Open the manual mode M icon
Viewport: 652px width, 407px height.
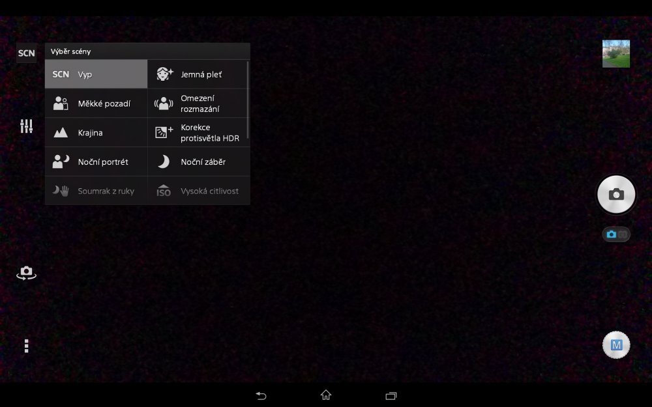point(615,344)
